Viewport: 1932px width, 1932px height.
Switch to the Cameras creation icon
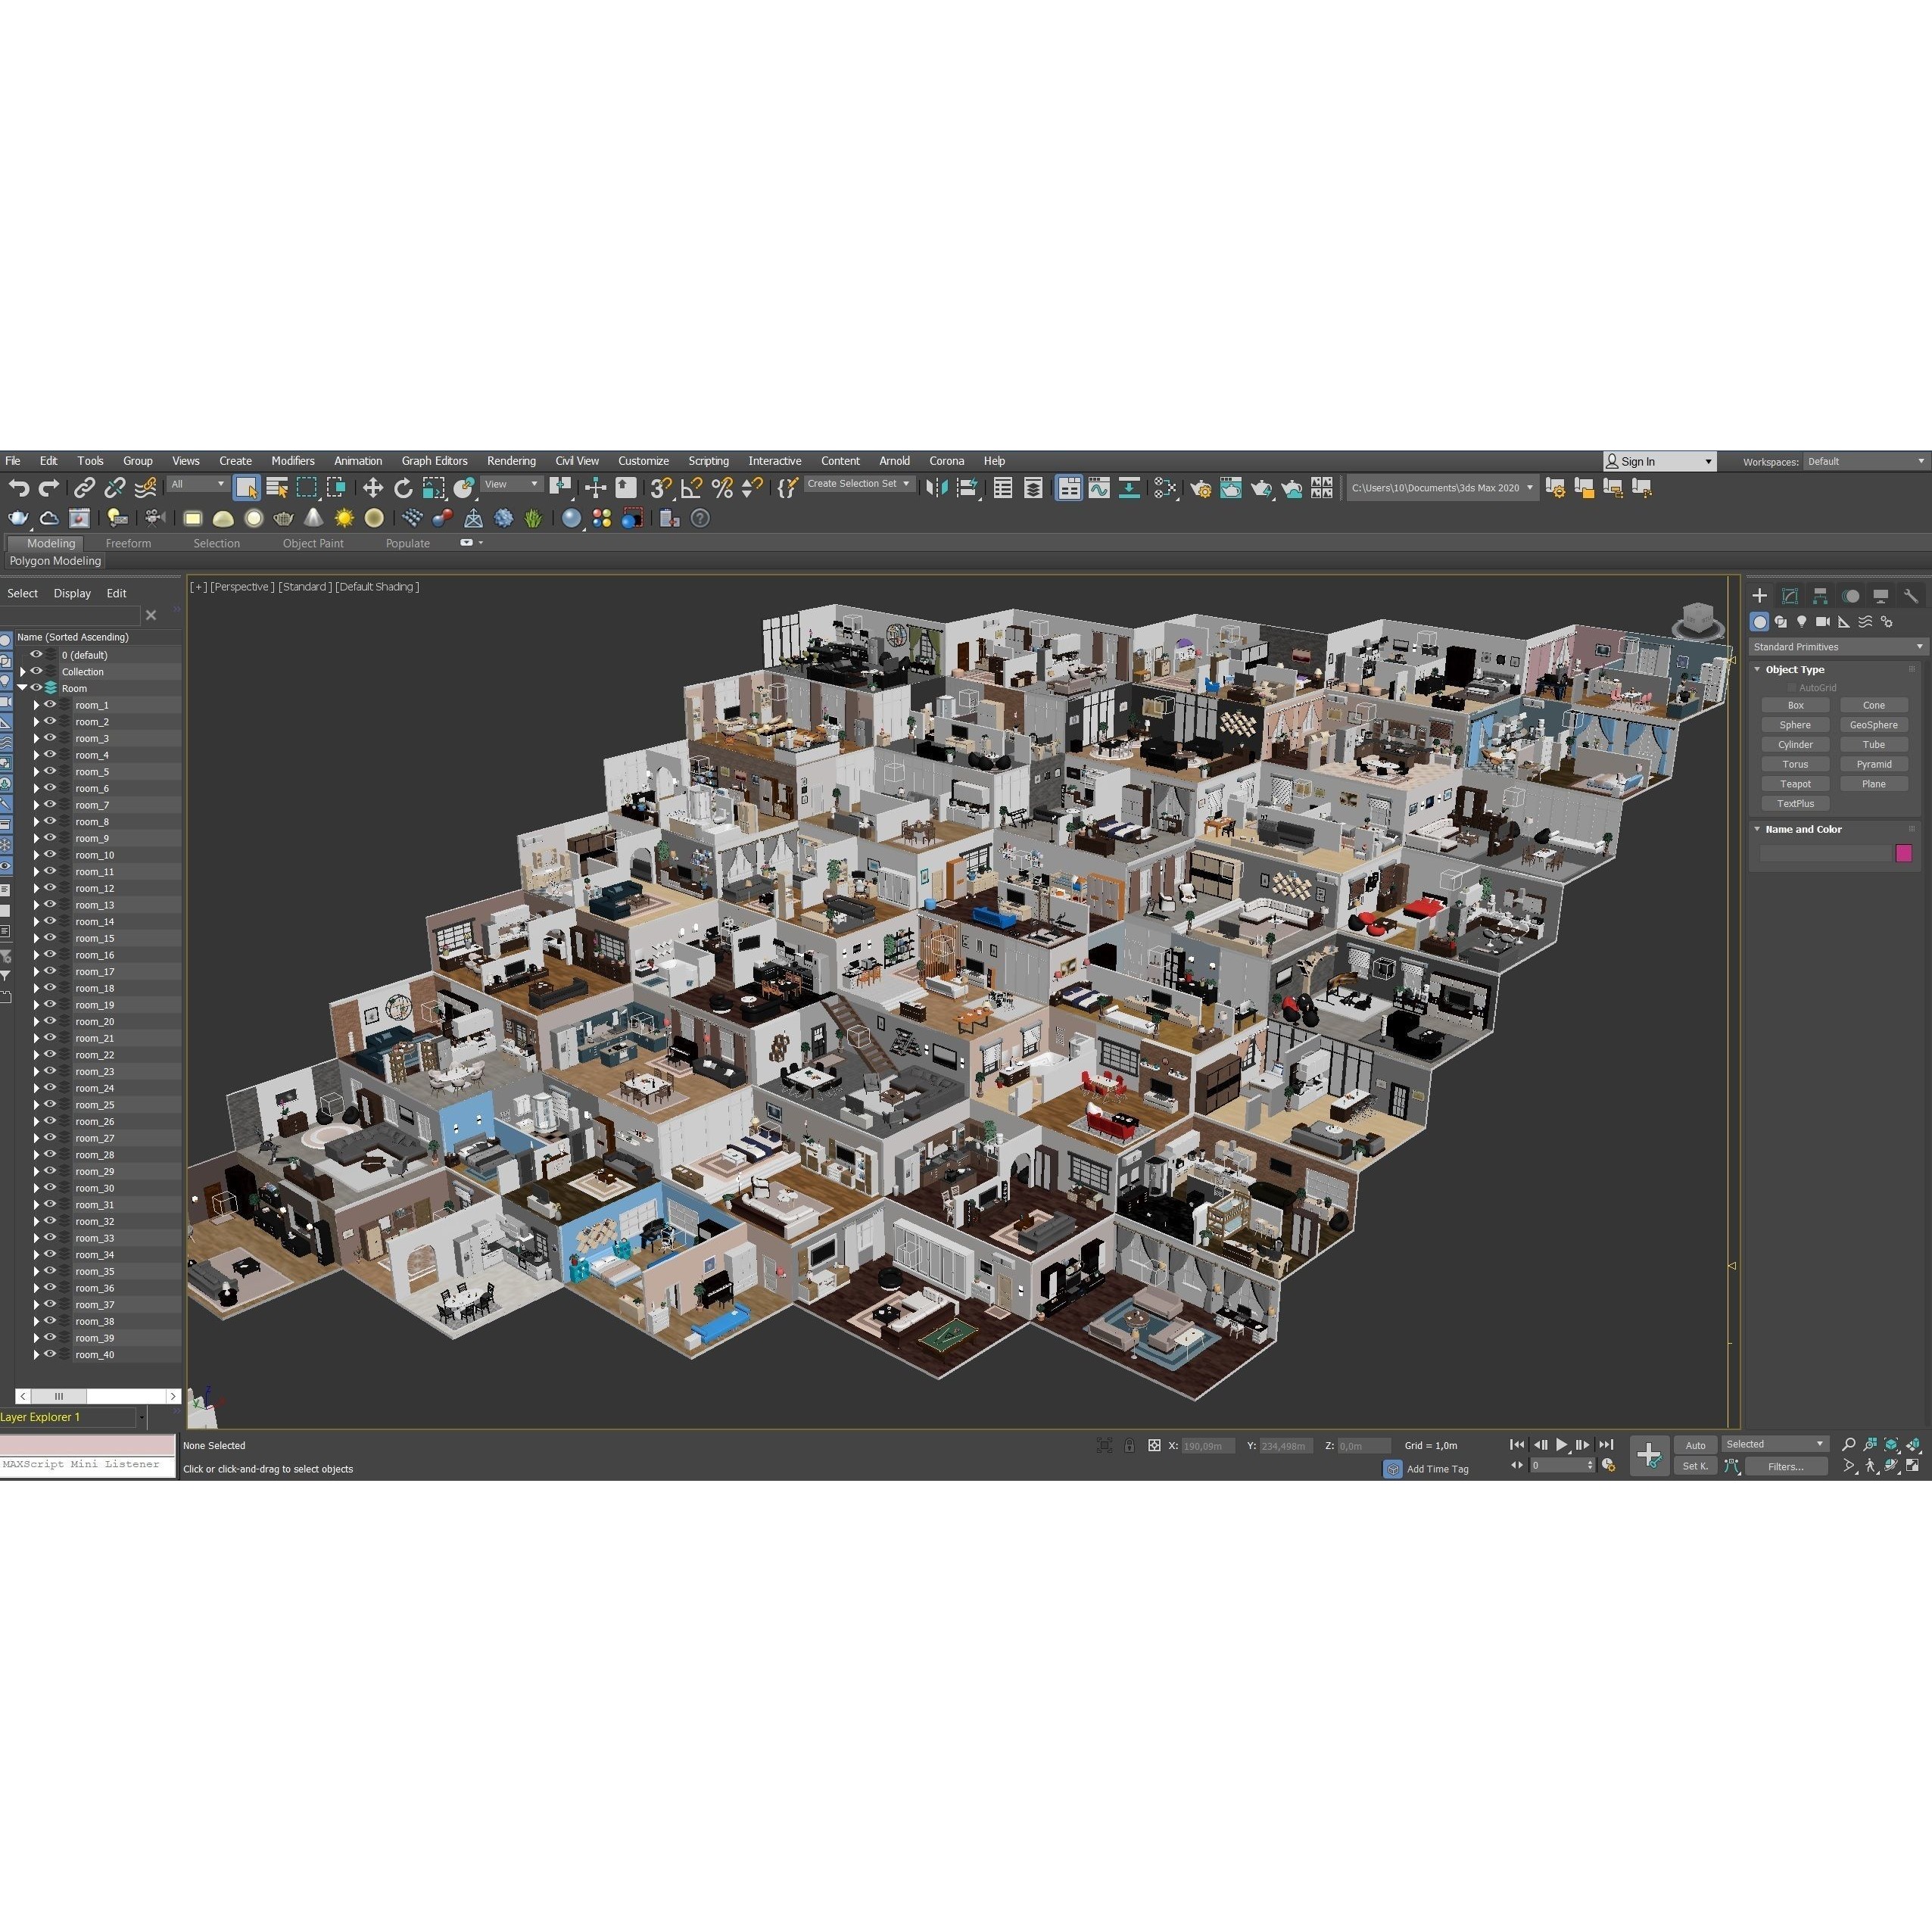click(1823, 623)
